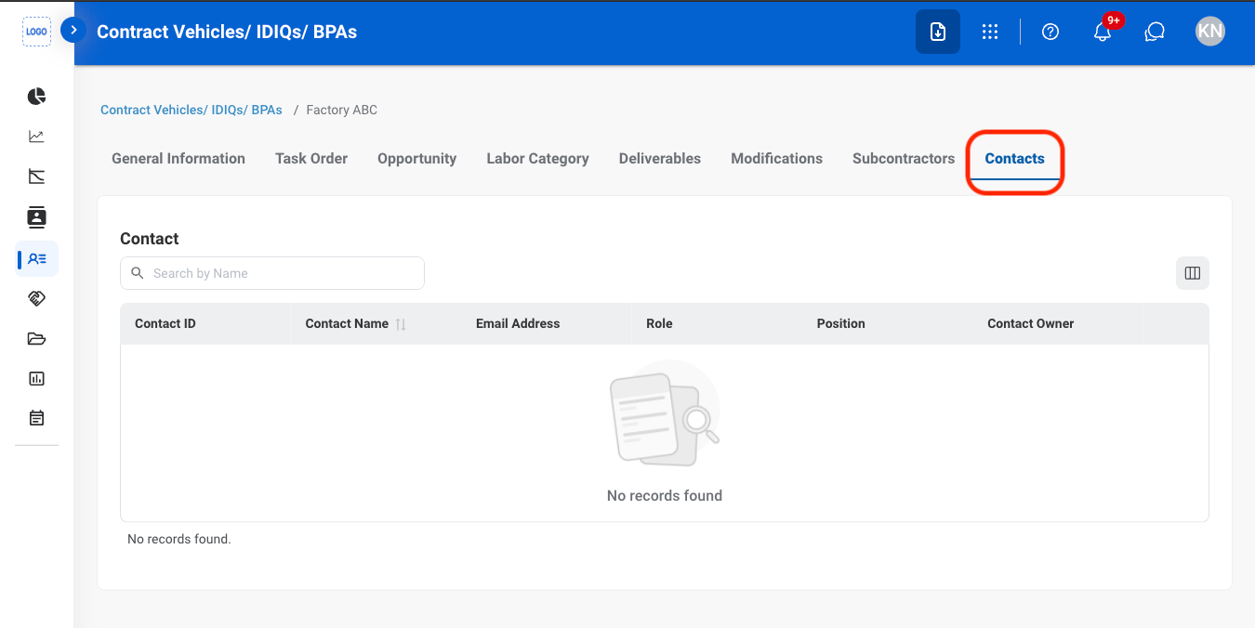The image size is (1255, 628).
Task: Open the bar chart report sidebar icon
Action: click(x=36, y=378)
